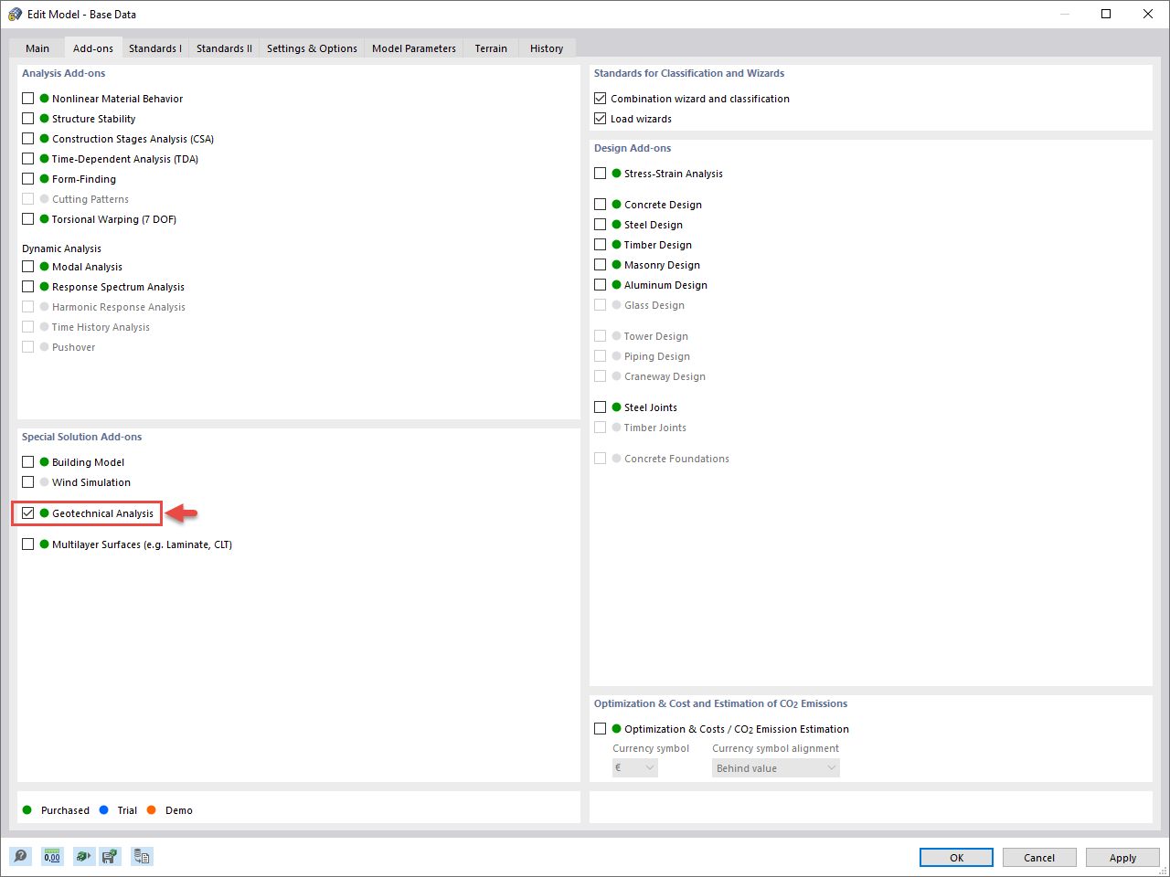Open the currency symbol dropdown
1170x877 pixels.
634,767
